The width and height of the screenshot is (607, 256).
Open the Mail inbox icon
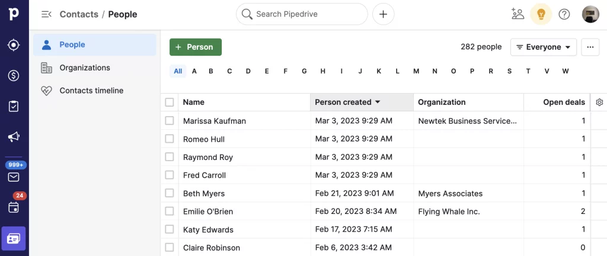point(14,177)
